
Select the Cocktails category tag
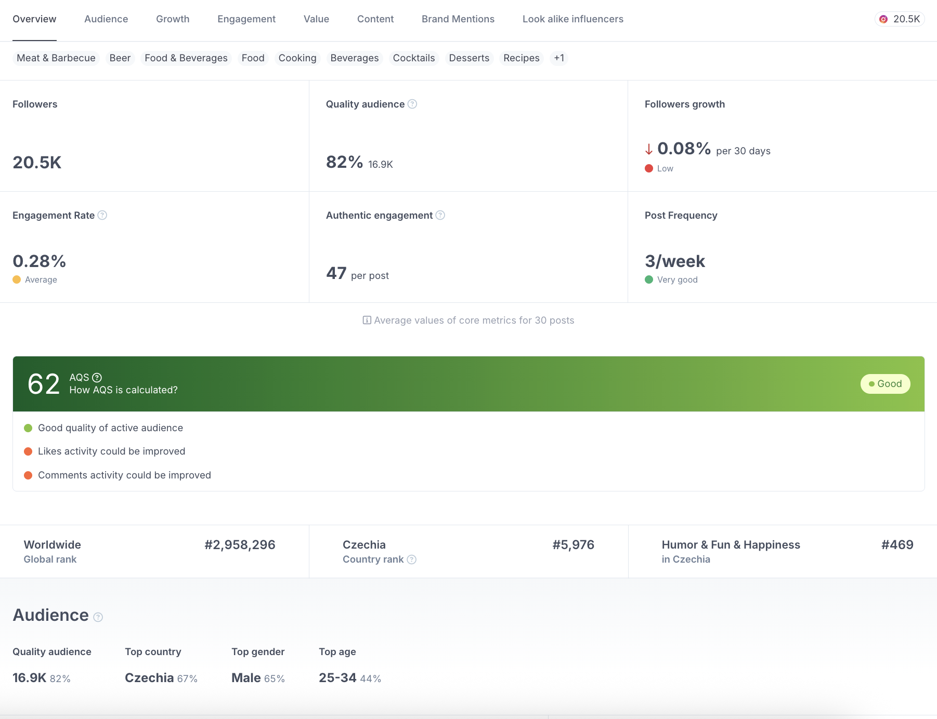[x=413, y=58]
